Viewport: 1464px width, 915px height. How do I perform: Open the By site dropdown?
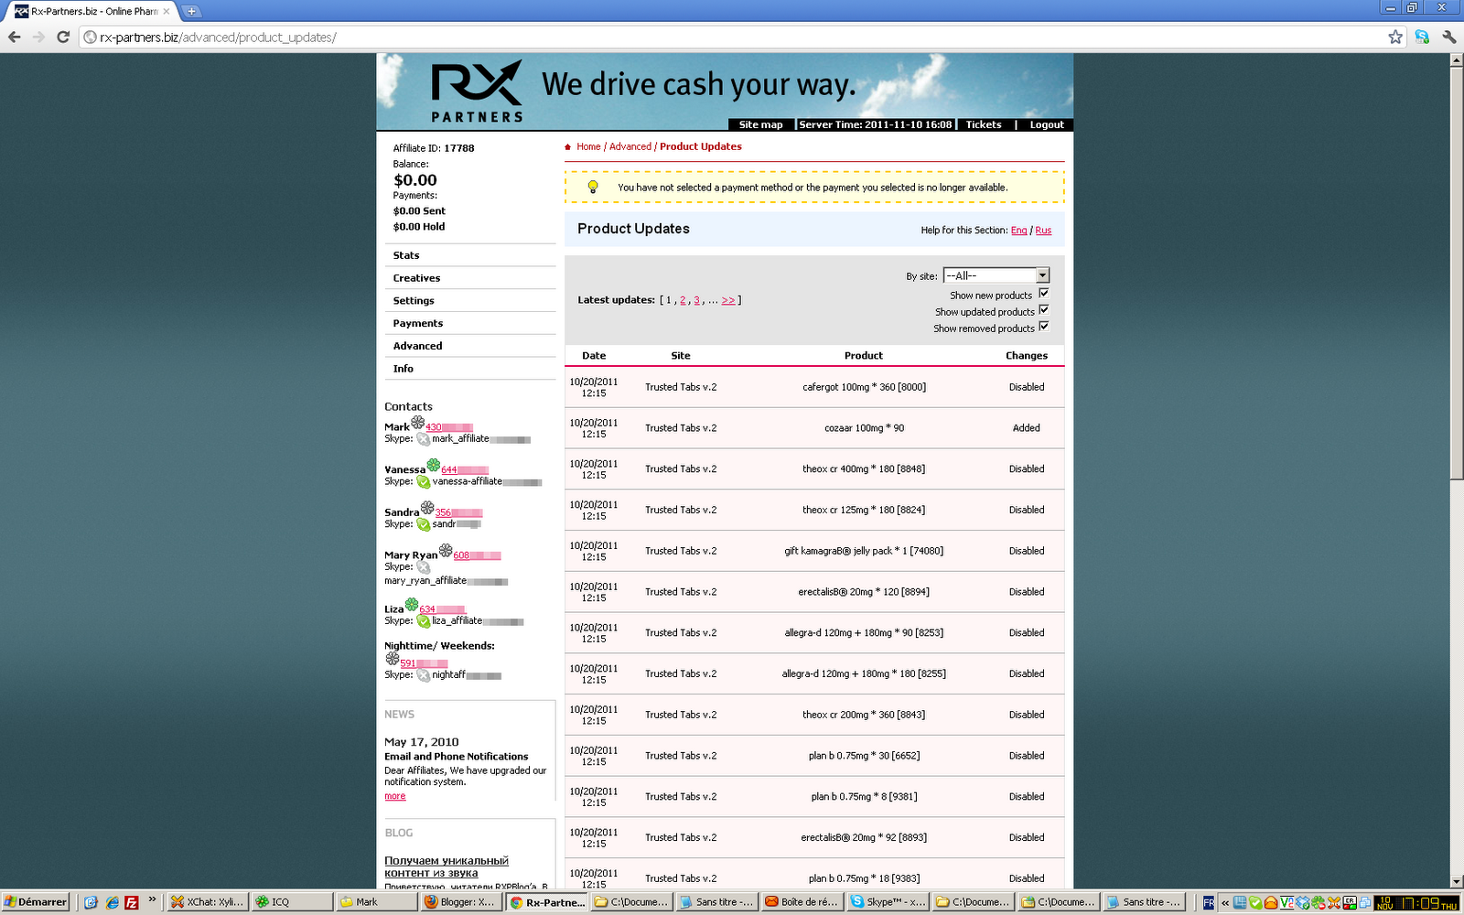pos(996,275)
